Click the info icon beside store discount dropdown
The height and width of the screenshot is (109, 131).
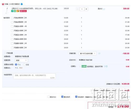coord(99,53)
